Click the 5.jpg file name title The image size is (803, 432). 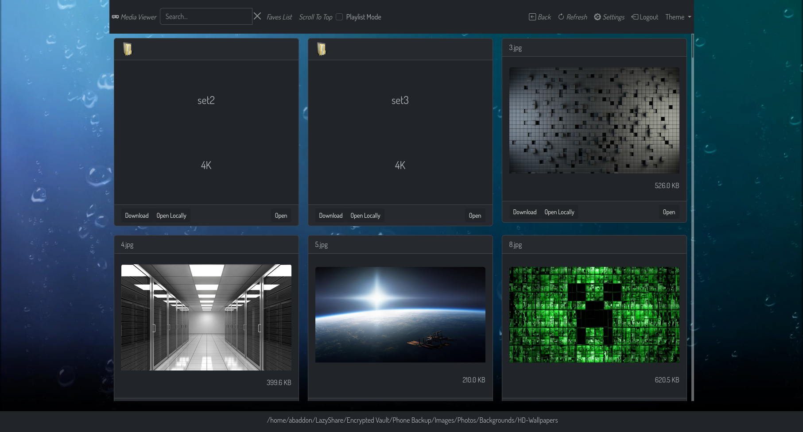(x=321, y=245)
